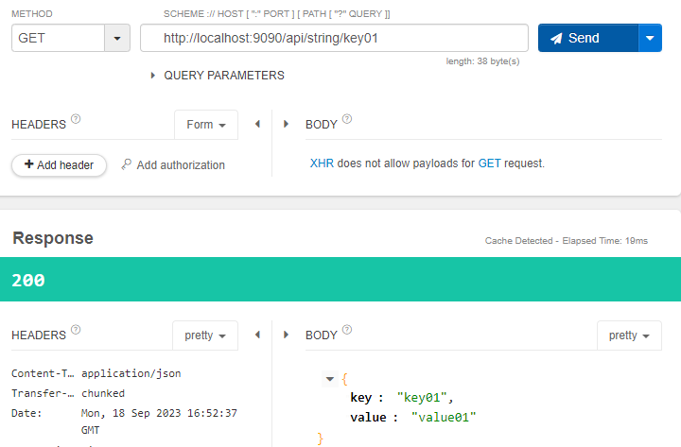Open response headers pretty dropdown
The height and width of the screenshot is (447, 681).
(x=204, y=335)
